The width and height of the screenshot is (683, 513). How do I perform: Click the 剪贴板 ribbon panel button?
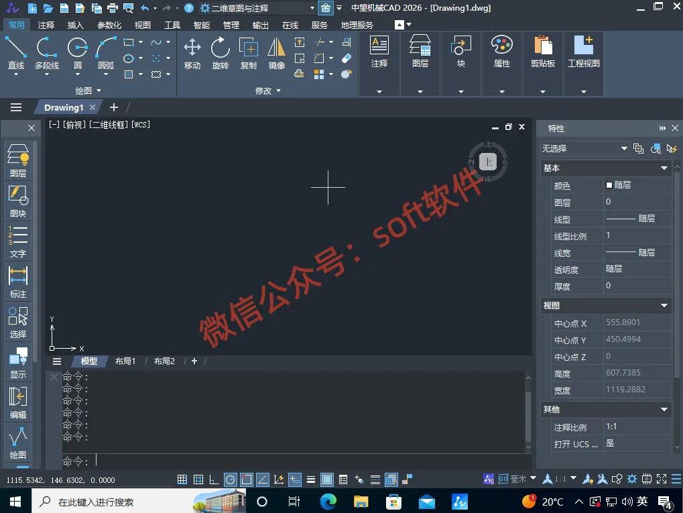click(543, 64)
